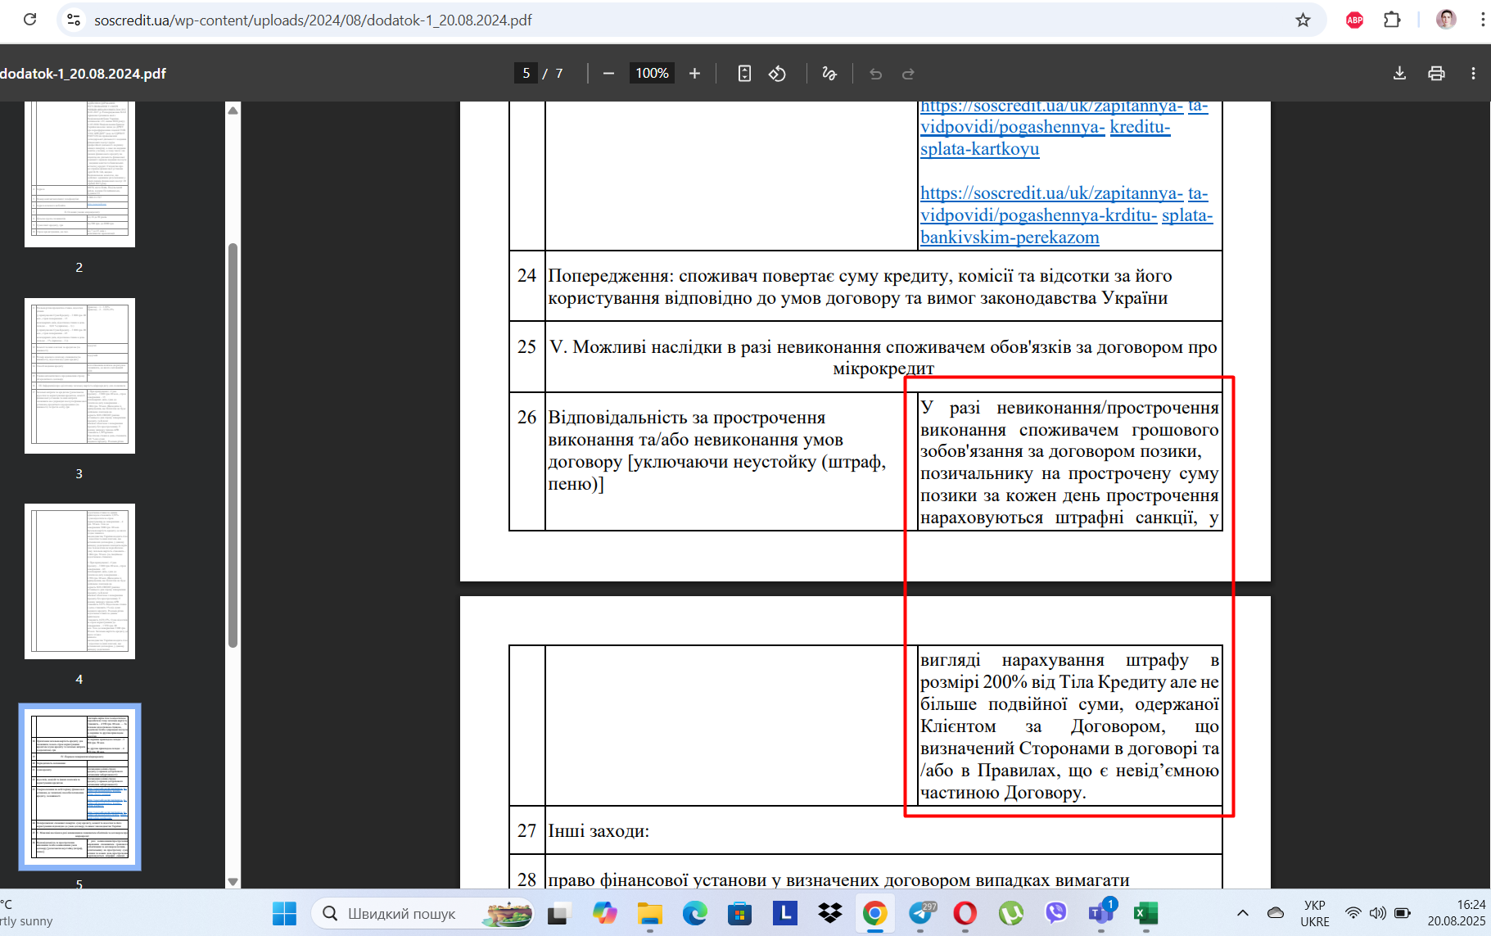The height and width of the screenshot is (936, 1491).
Task: Click thumbnail panel scroll up arrow
Action: [233, 110]
